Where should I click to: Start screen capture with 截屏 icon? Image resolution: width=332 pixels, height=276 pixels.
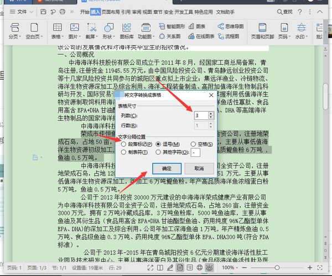91,31
